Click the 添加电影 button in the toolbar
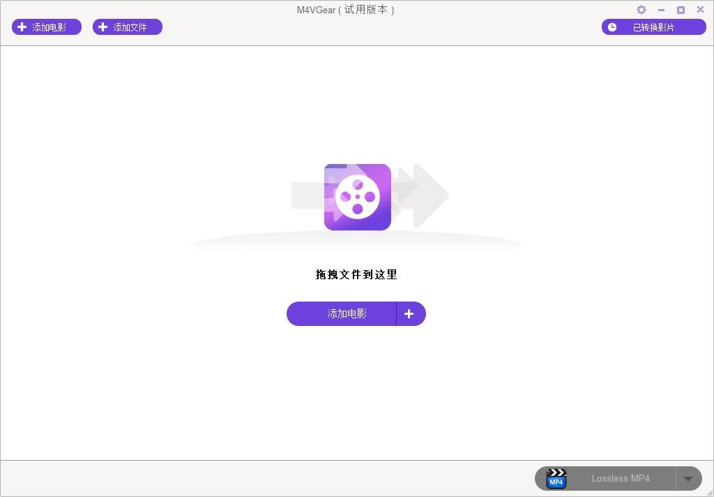 [x=46, y=27]
